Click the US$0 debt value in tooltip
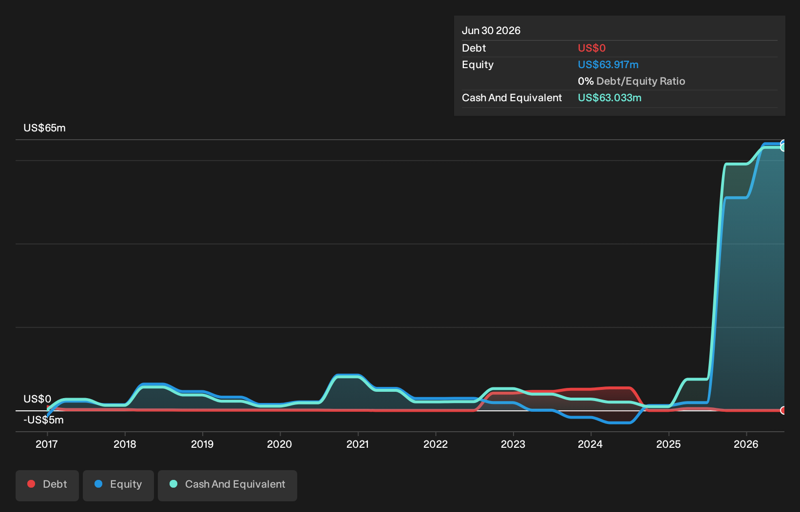 click(591, 48)
